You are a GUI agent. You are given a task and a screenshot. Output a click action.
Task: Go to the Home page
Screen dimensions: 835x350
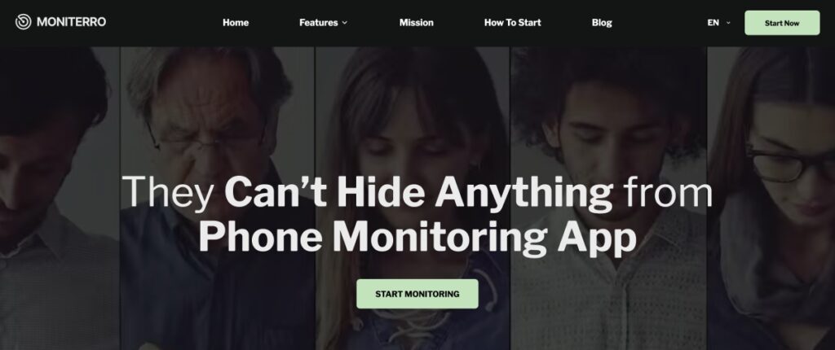(236, 22)
